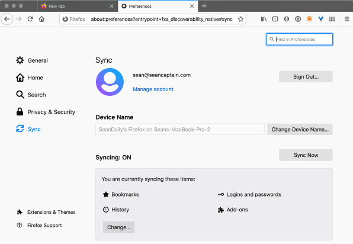Select the Preferences tab
The image size is (353, 244).
tap(158, 6)
